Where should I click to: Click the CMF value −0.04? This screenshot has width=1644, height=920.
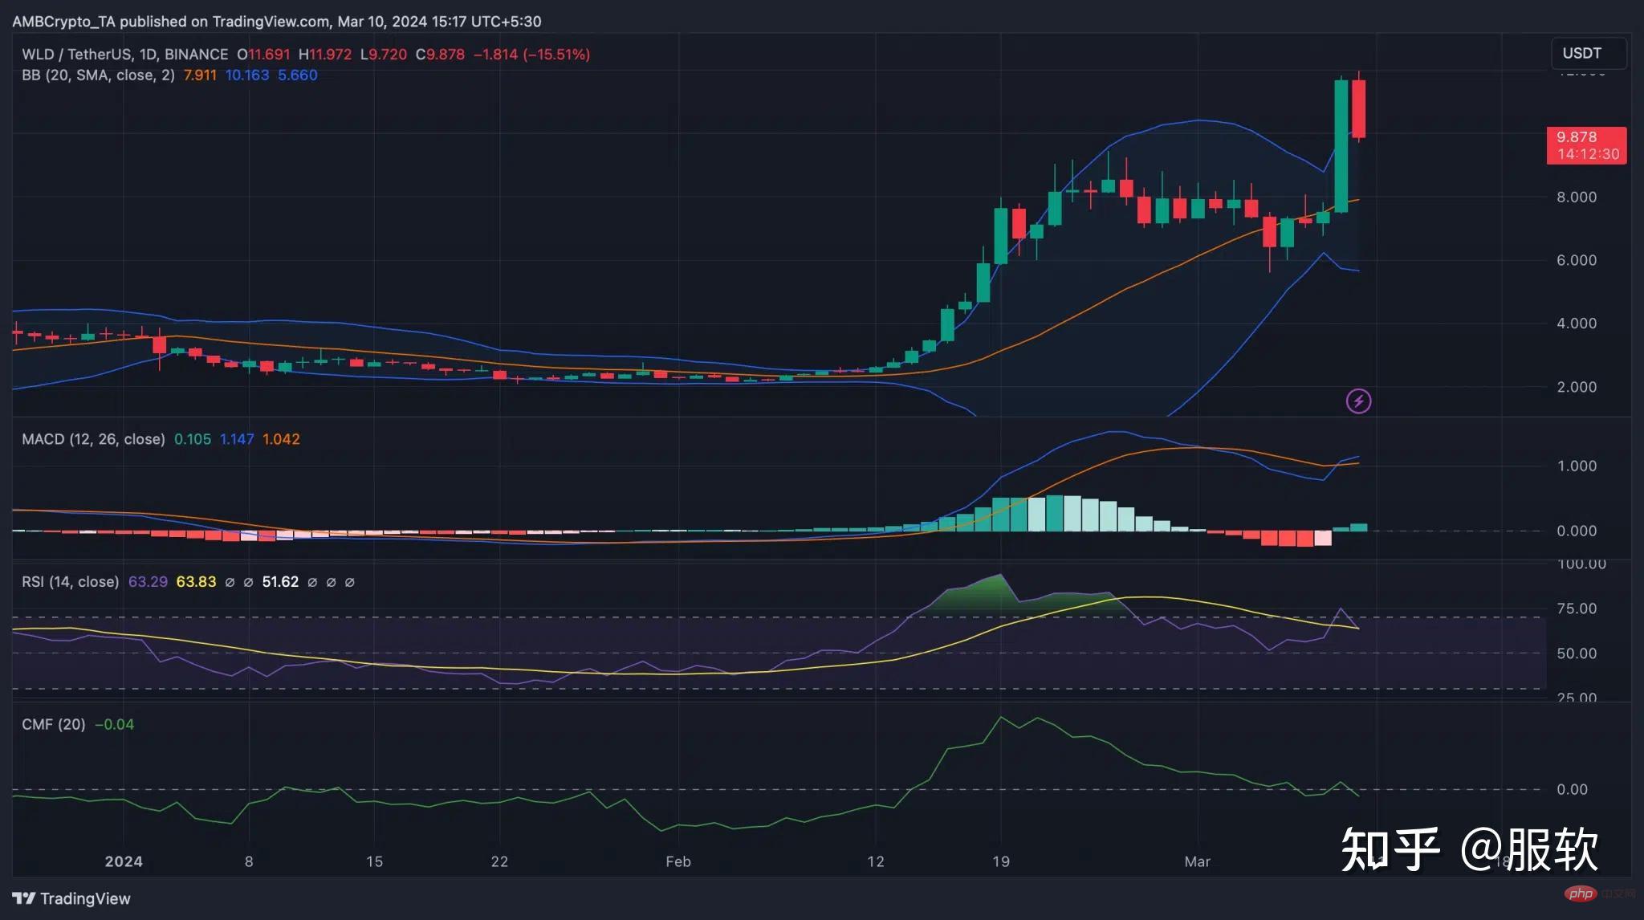click(114, 724)
